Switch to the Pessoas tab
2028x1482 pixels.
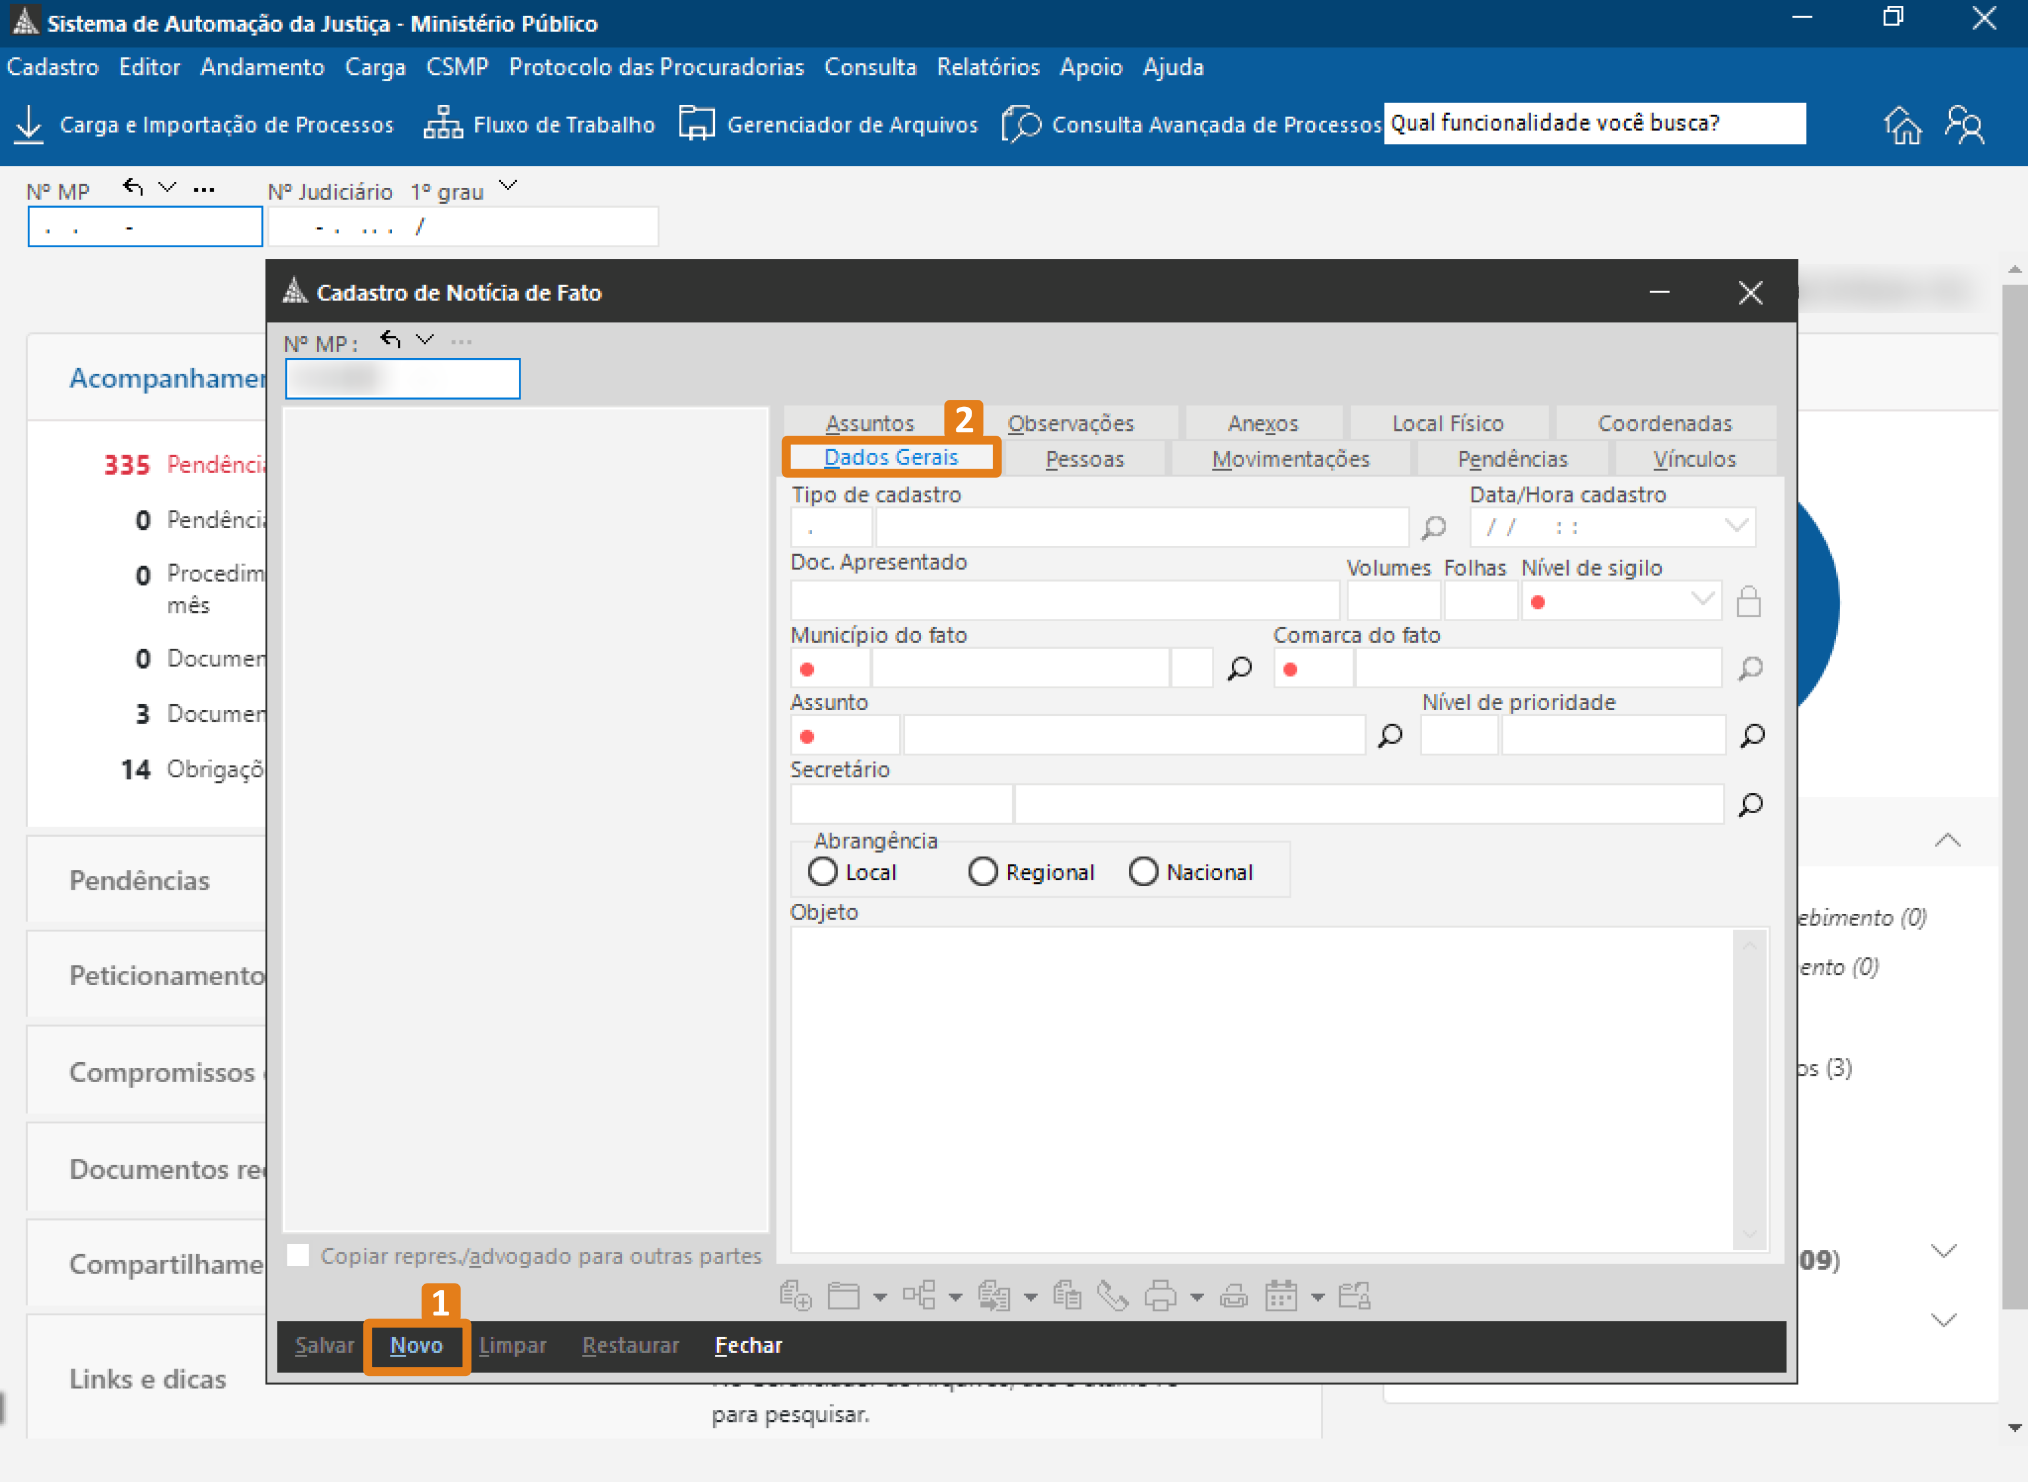click(1085, 459)
